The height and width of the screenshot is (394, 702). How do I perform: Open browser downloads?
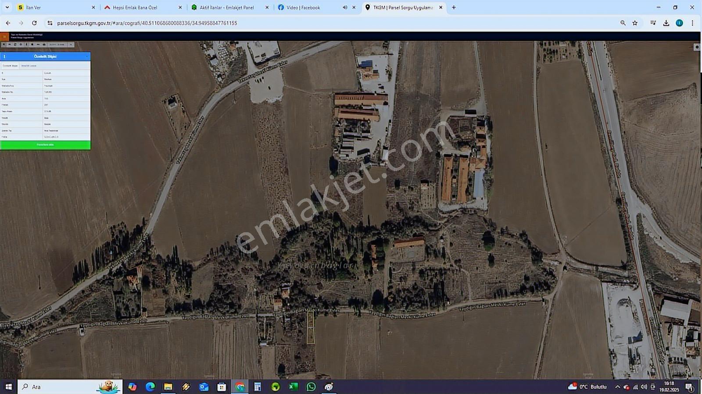tap(666, 23)
